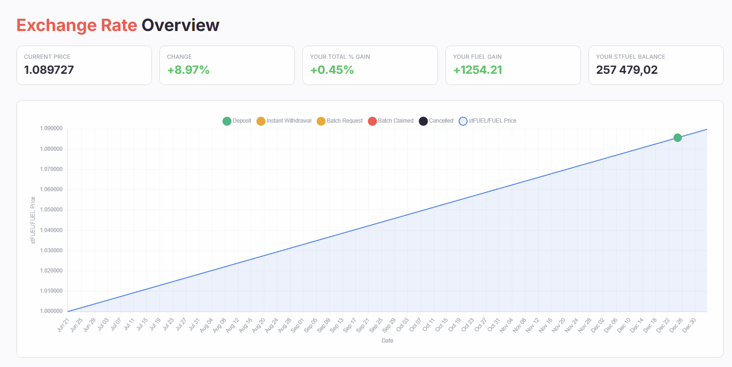Click the Jun 21 x-axis date label
The image size is (732, 367).
coord(64,324)
